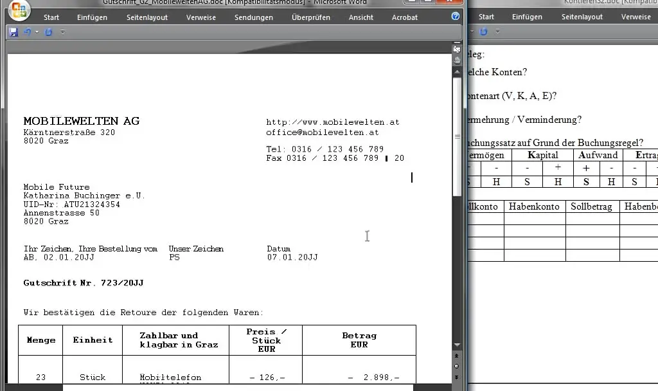Redo the action in the Gutschrift window toolbar

point(49,32)
